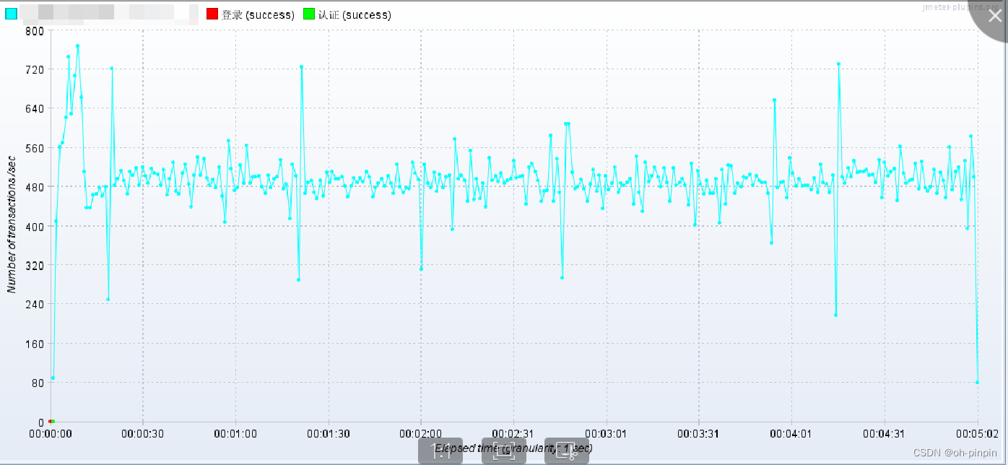1008x465 pixels.
Task: Click the 480 value on the y-axis
Action: pyautogui.click(x=35, y=187)
